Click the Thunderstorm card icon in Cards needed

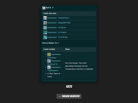pyautogui.click(x=49, y=67)
